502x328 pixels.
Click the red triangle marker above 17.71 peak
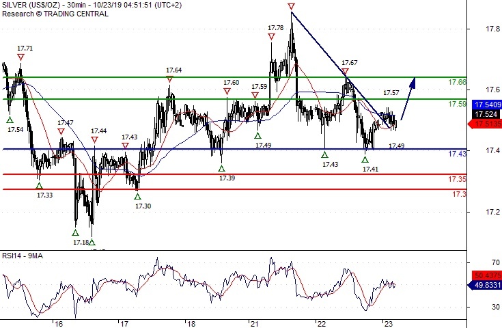[20, 57]
